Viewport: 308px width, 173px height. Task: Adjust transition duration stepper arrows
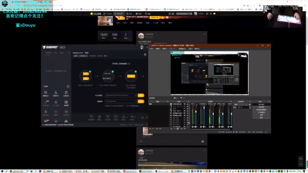point(250,107)
